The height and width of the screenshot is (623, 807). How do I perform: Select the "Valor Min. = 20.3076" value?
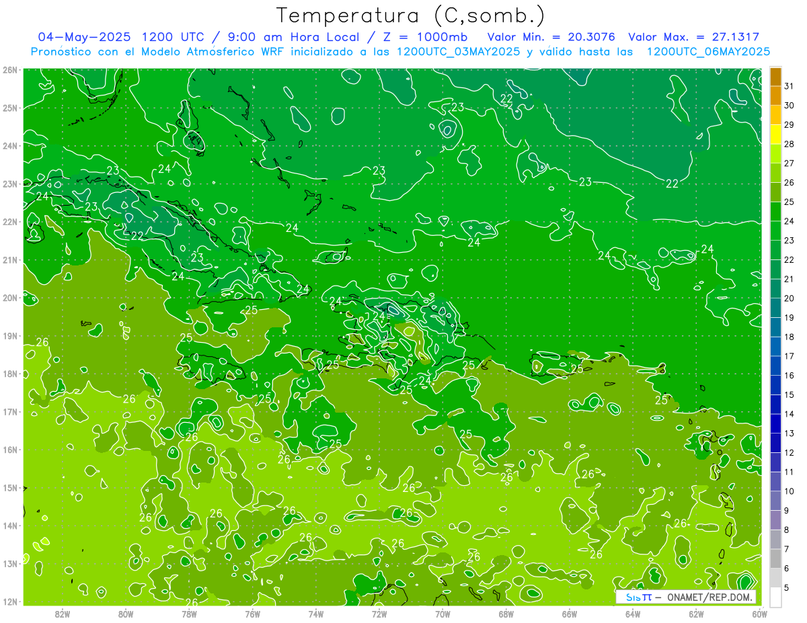pyautogui.click(x=551, y=37)
